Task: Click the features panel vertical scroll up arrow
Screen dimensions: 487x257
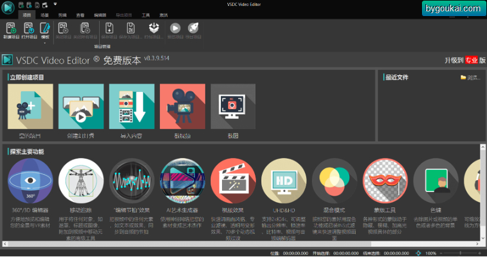Action: pos(483,147)
